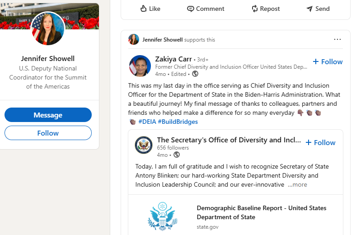Click the Comment speech bubble icon
356x235 pixels.
tap(191, 9)
